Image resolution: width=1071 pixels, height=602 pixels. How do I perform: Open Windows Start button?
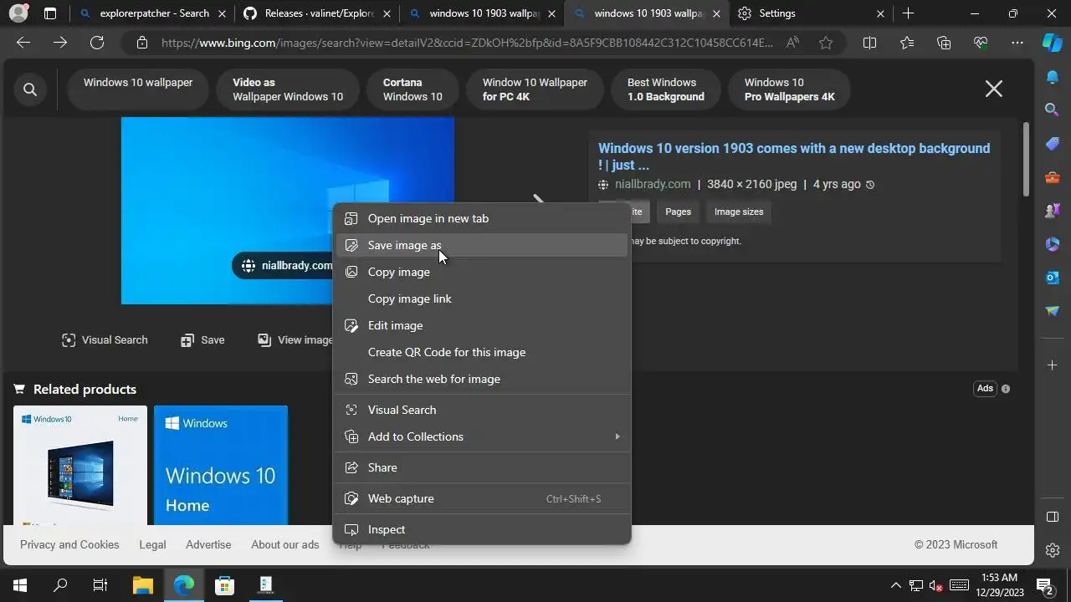coord(20,585)
